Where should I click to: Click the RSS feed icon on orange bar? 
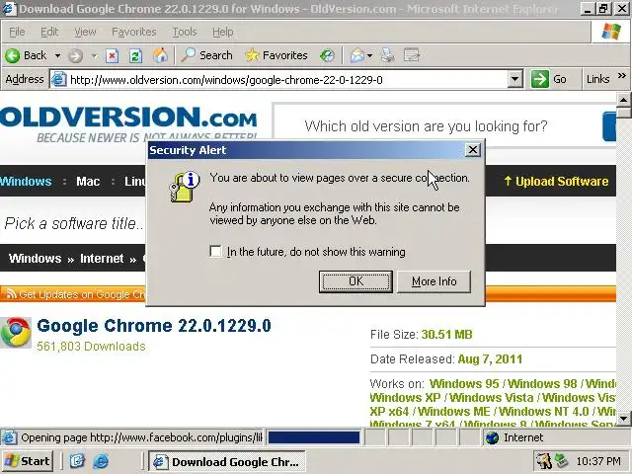click(11, 294)
